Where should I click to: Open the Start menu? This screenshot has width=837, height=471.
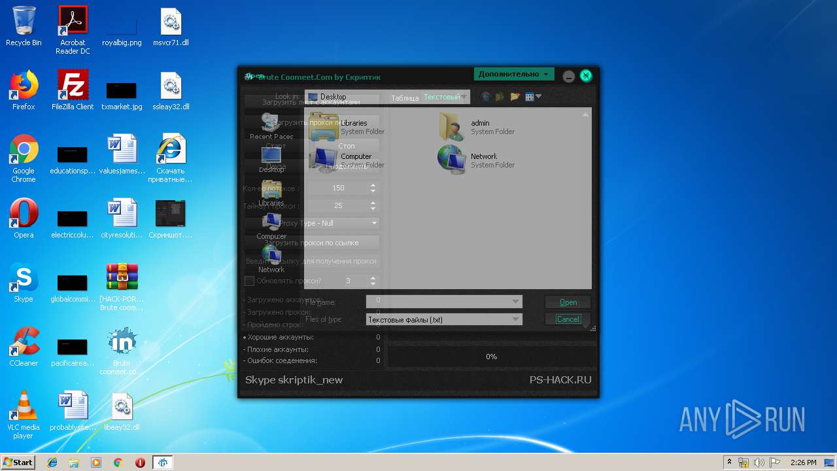pos(18,462)
